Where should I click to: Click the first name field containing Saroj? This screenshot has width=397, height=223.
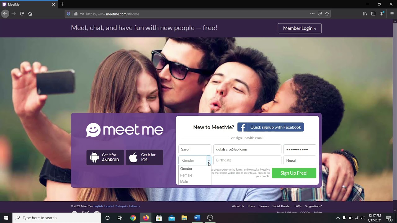195,149
